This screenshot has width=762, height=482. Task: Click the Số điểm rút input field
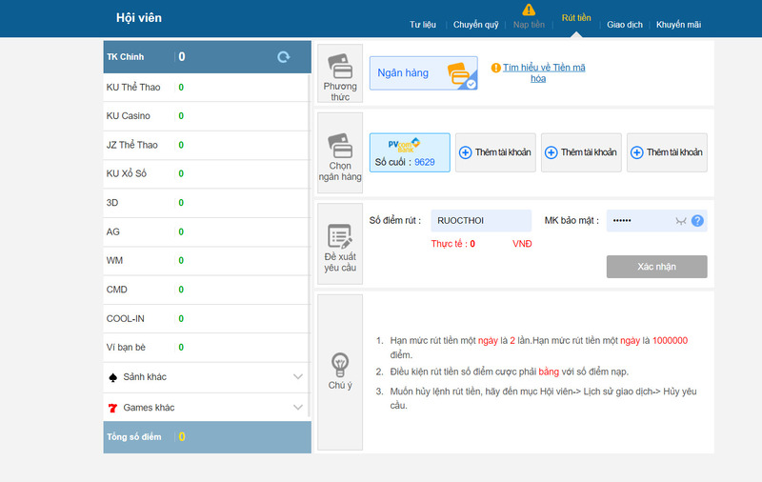[x=480, y=221]
